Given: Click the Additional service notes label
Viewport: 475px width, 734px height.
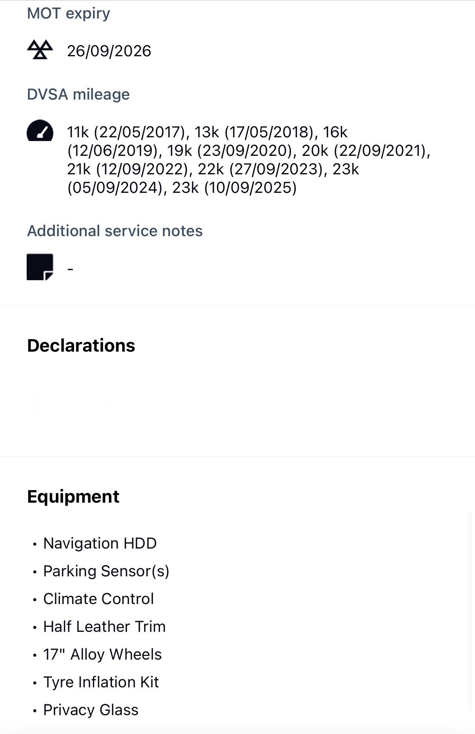Looking at the screenshot, I should (115, 231).
